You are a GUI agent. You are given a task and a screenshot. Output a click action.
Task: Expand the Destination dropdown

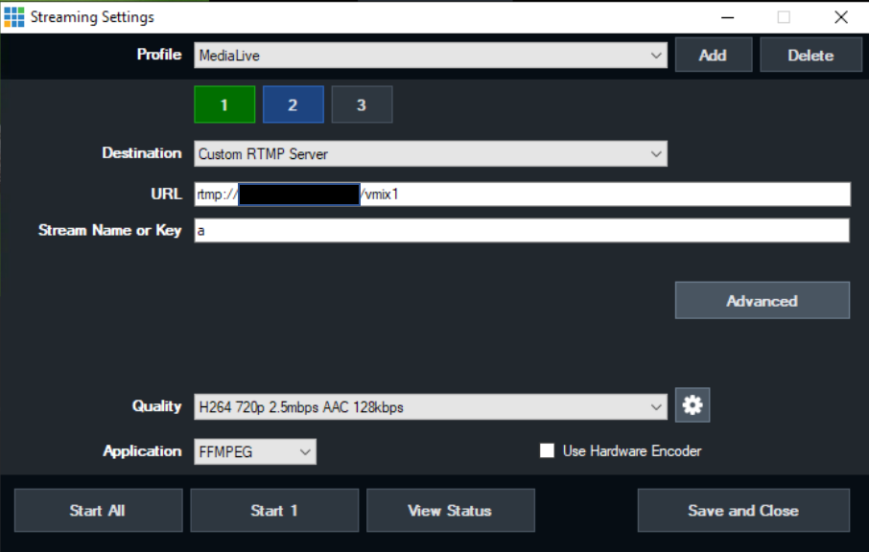click(430, 153)
